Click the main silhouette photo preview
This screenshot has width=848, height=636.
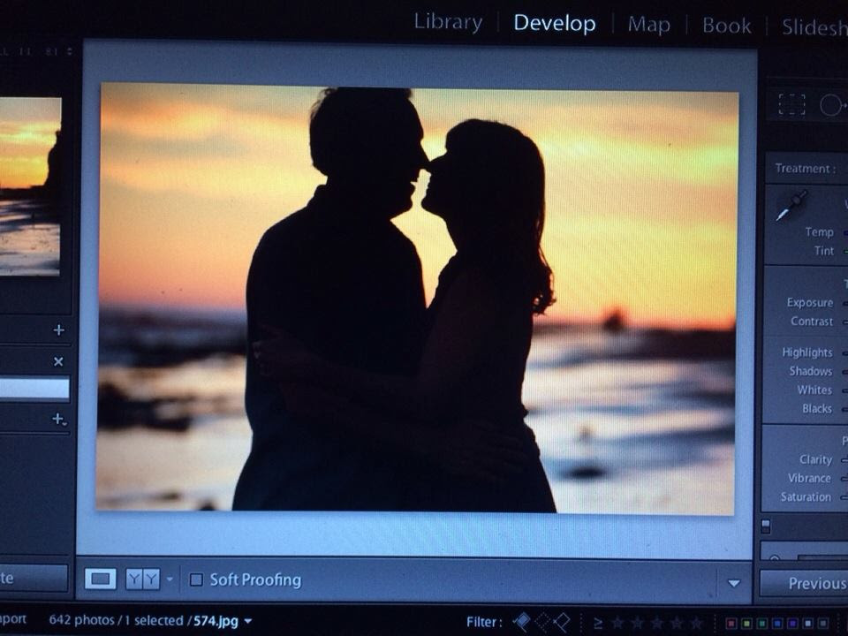418,298
